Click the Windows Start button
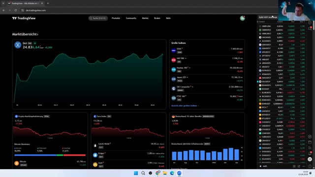315x177 pixels. [x=136, y=173]
